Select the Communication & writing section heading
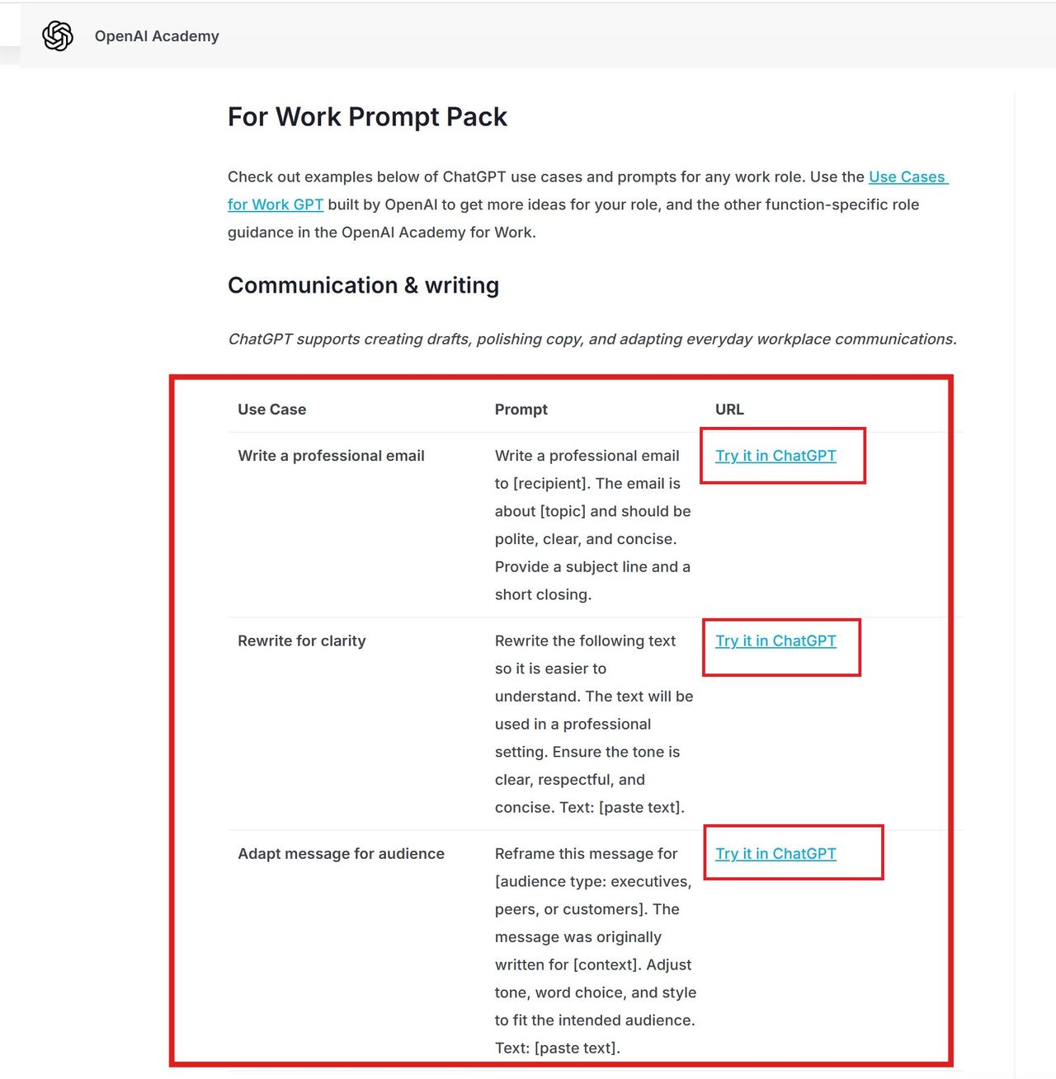 pyautogui.click(x=363, y=285)
